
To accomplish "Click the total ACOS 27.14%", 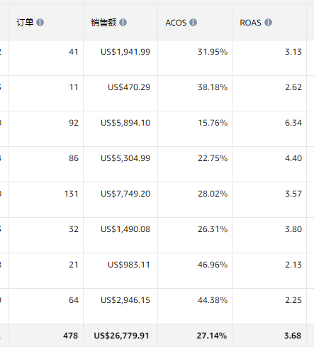I will (x=212, y=336).
